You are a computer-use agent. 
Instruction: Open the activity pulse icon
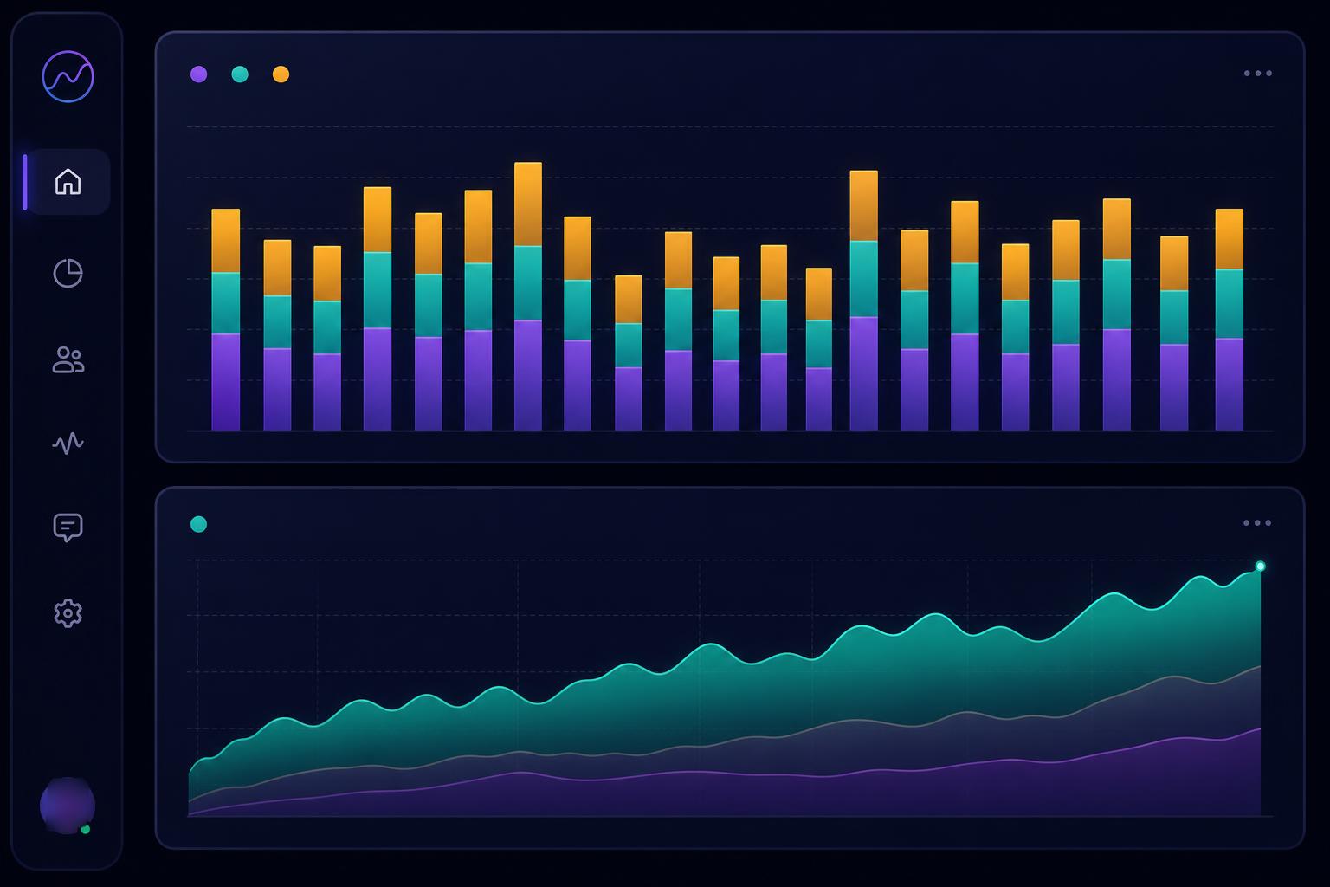pos(68,443)
